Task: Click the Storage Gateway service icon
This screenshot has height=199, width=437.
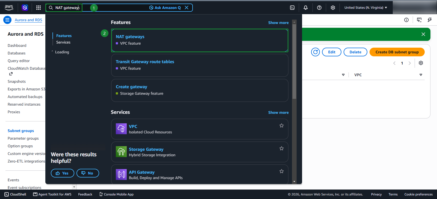Action: pos(121,152)
